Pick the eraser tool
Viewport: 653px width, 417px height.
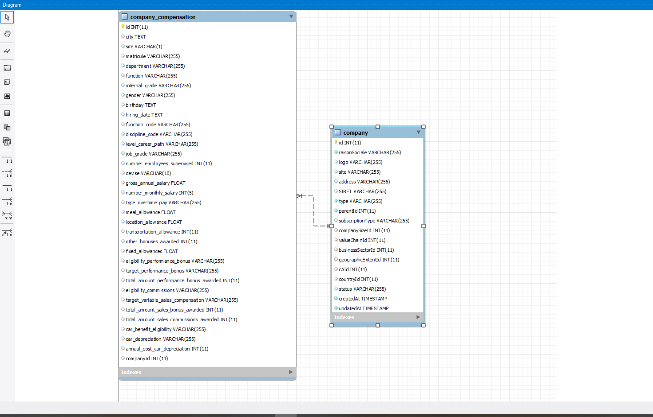click(x=7, y=51)
